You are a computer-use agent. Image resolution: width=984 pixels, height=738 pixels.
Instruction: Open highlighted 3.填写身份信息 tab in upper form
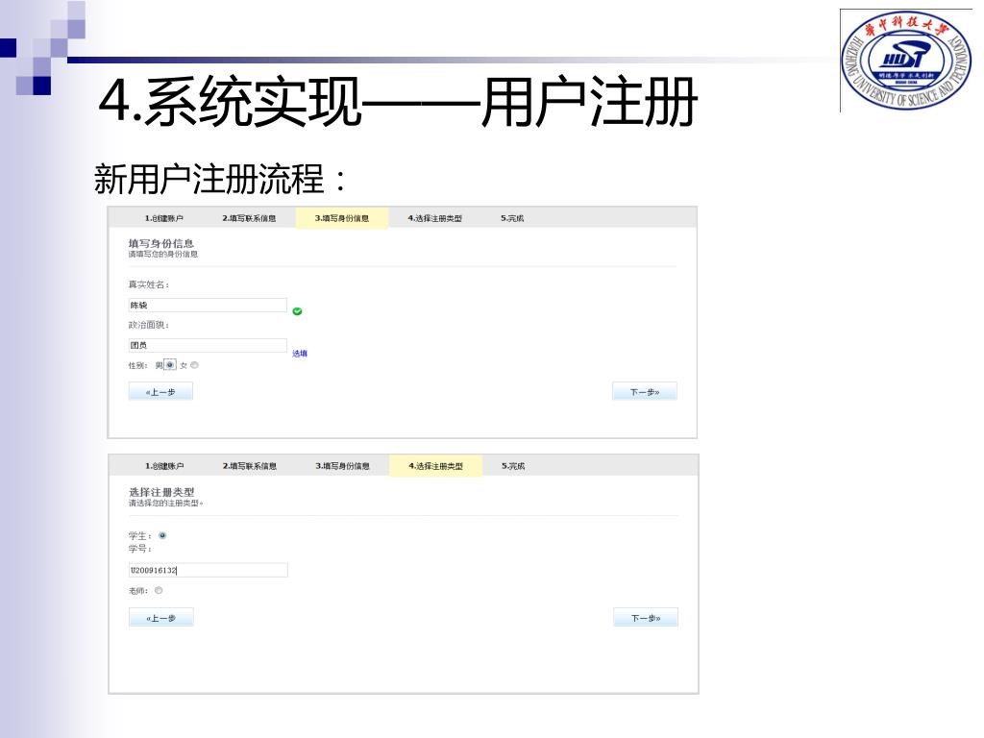click(342, 218)
